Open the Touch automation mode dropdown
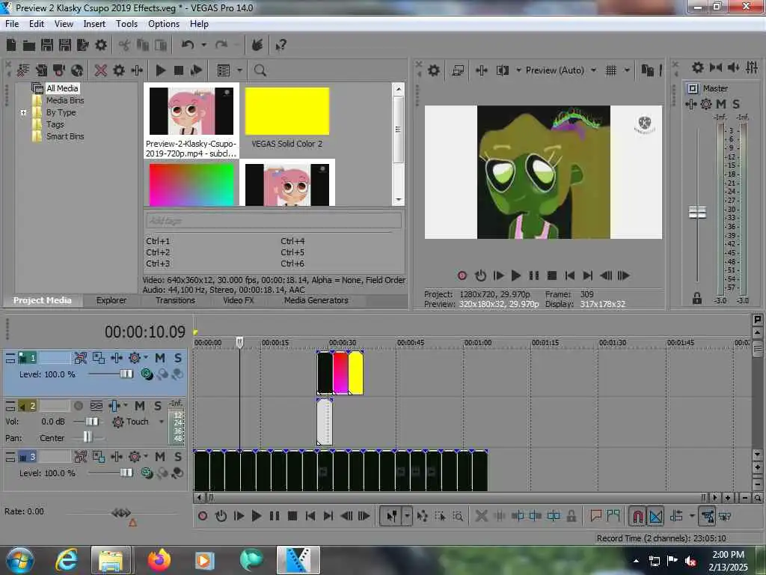This screenshot has height=575, width=766. [x=162, y=422]
